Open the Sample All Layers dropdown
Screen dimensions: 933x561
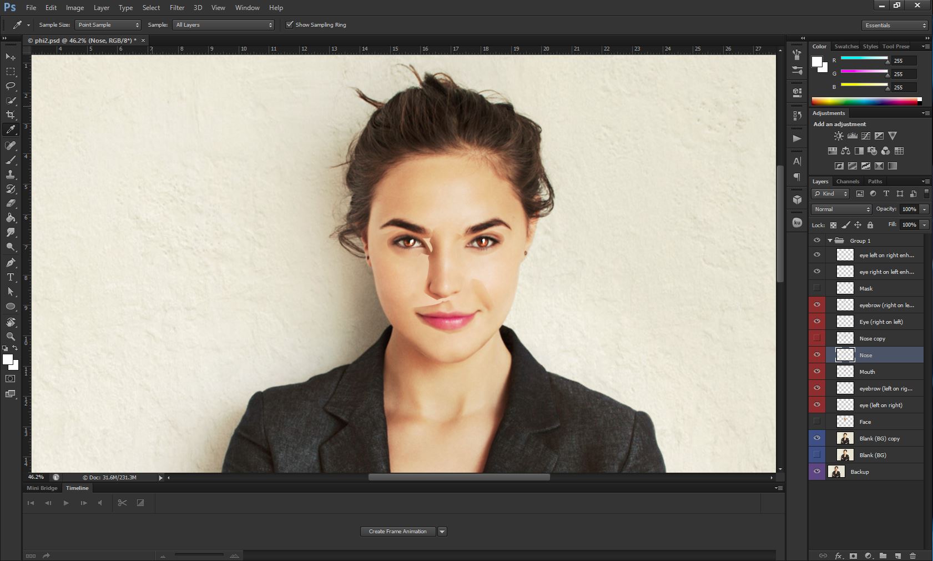click(224, 24)
